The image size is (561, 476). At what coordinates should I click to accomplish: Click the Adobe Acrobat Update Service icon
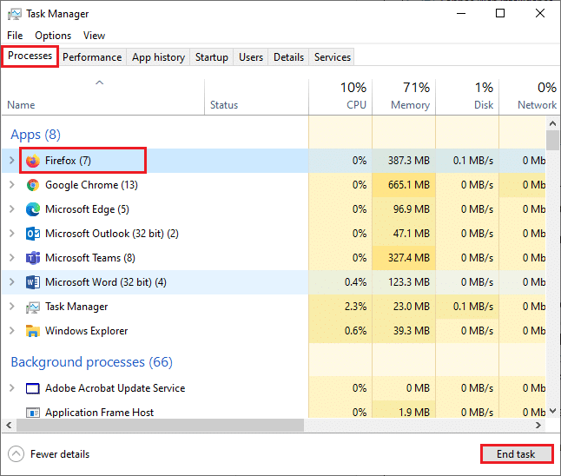(x=33, y=388)
